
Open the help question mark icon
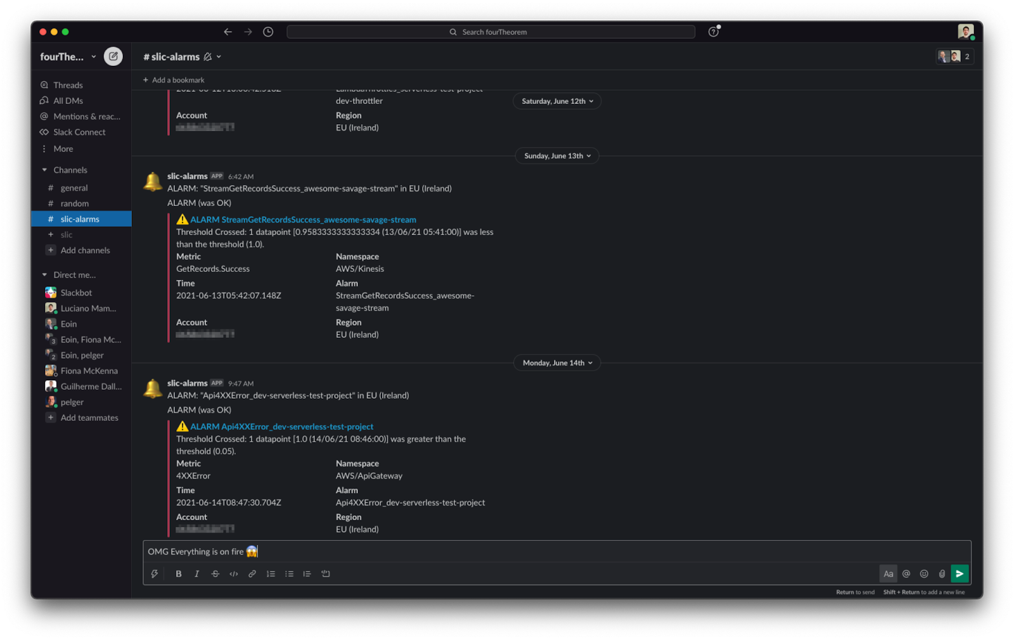(714, 32)
